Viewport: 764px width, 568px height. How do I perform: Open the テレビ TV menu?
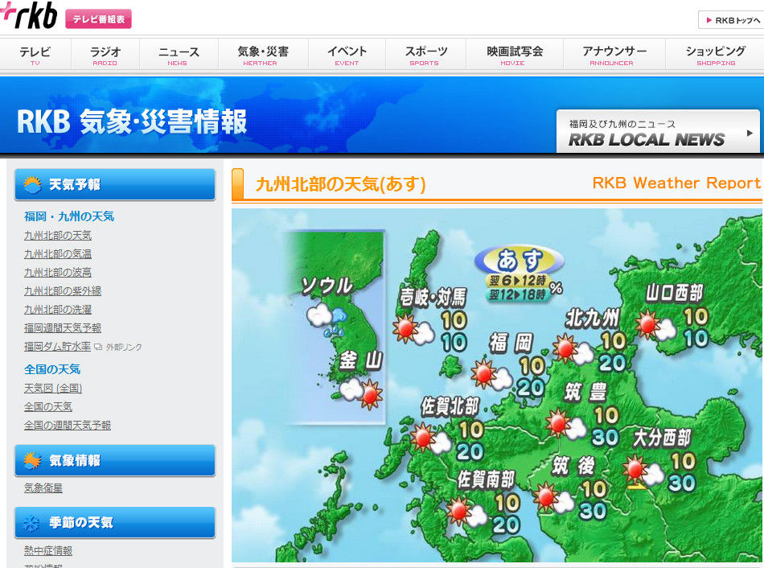pos(35,55)
